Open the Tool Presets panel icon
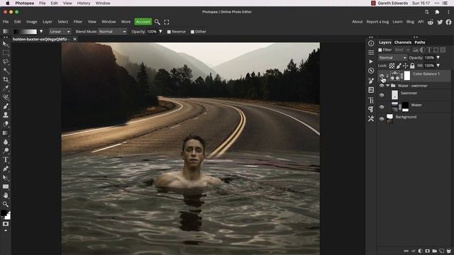454x255 pixels. coord(371,118)
